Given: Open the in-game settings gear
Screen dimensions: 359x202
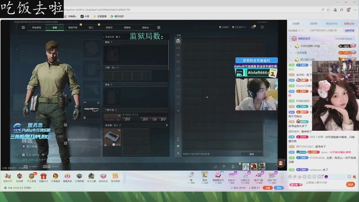Looking at the screenshot, I should click(262, 27).
